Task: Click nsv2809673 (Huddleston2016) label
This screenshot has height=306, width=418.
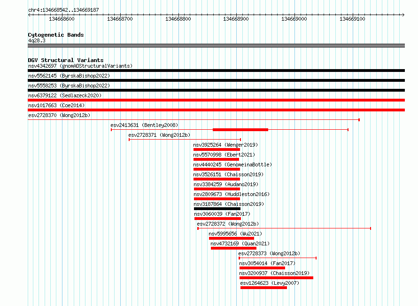Action: click(232, 194)
